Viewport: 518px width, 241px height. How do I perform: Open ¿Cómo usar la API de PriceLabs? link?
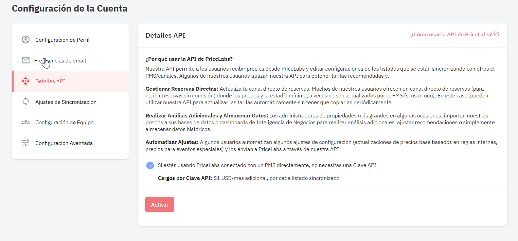451,34
